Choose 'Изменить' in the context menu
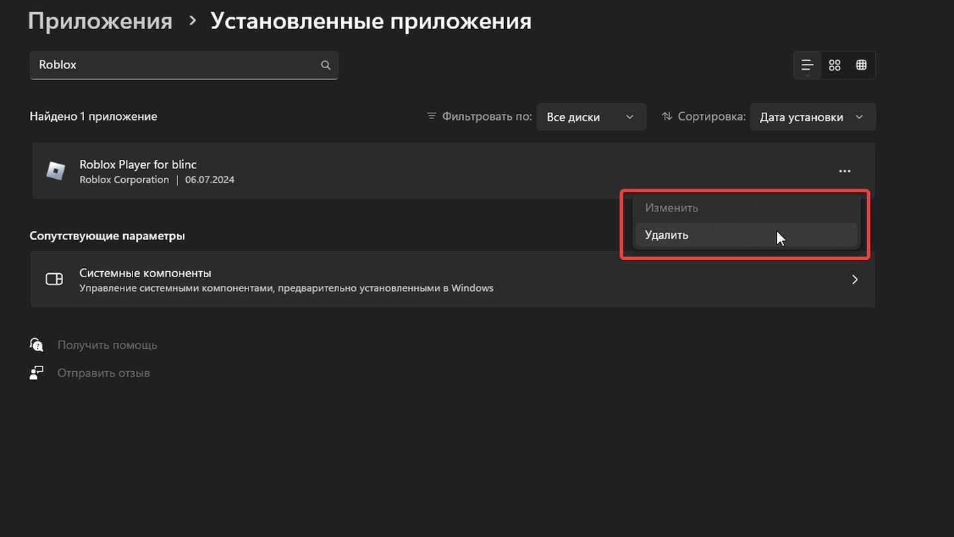 (746, 208)
